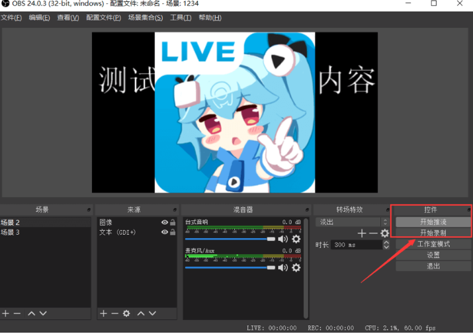Mute 麦克风/Aux speaker icon
473x334 pixels.
[283, 268]
